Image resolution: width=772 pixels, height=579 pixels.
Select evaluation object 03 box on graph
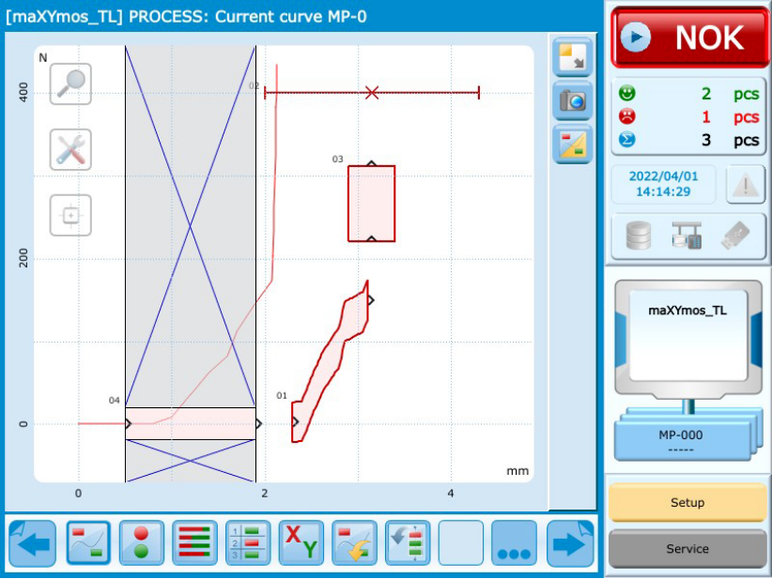(371, 204)
